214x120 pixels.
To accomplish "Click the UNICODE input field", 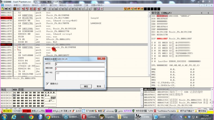I will pyautogui.click(x=80, y=69).
